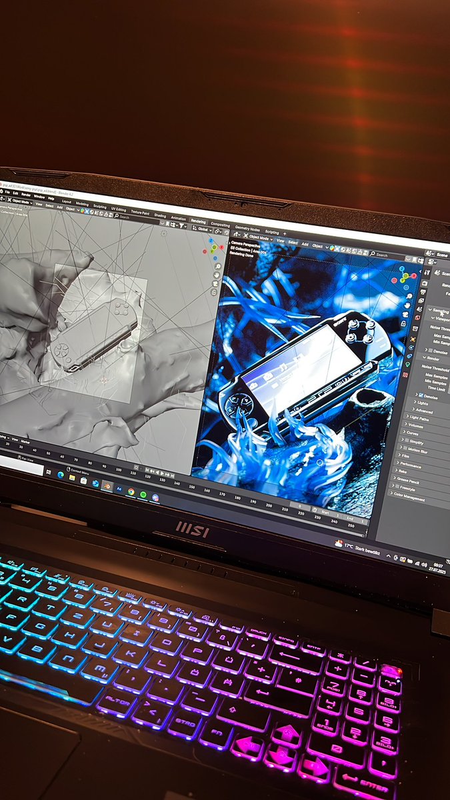The width and height of the screenshot is (450, 800).
Task: Toggle the Simplify checkbox
Action: pyautogui.click(x=407, y=441)
